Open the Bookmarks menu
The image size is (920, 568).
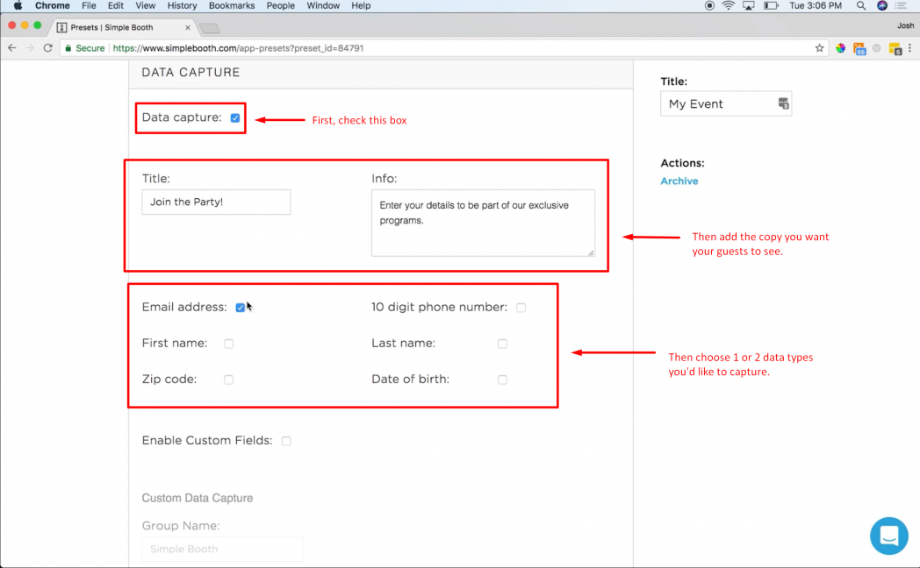pos(231,6)
